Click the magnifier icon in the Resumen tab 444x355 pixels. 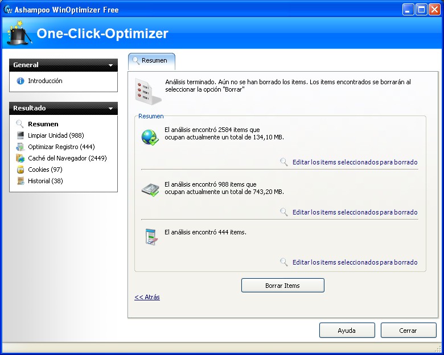(x=136, y=60)
